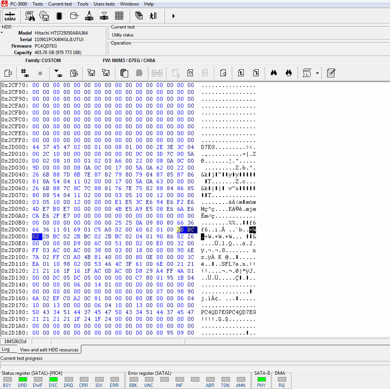Collapse the HDD panel small arrow
This screenshot has height=389, width=390.
pos(2,33)
